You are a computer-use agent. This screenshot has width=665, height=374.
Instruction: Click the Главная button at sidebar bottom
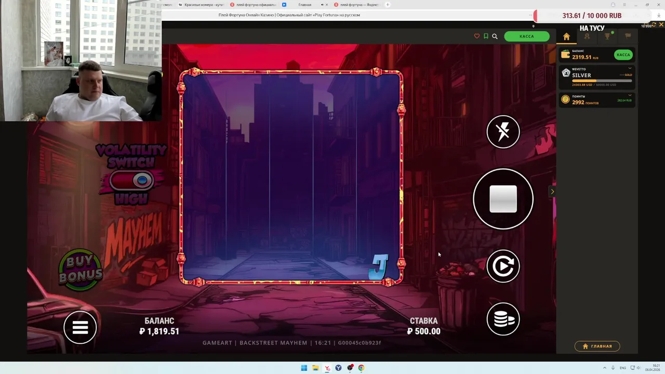597,346
